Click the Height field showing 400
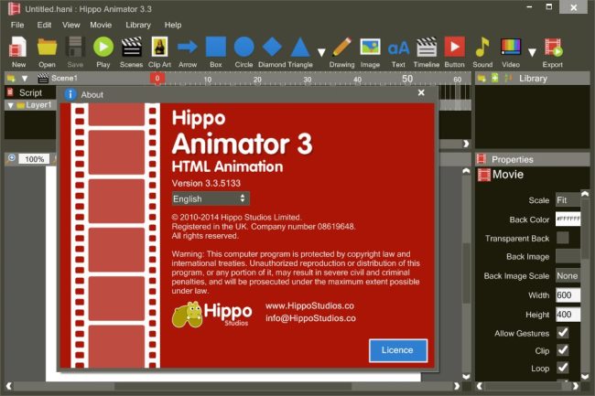This screenshot has height=396, width=595. coord(568,315)
